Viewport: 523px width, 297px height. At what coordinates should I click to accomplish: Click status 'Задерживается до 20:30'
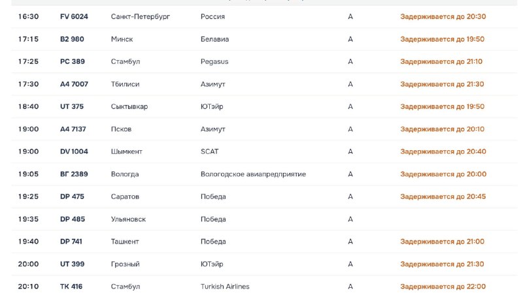443,17
